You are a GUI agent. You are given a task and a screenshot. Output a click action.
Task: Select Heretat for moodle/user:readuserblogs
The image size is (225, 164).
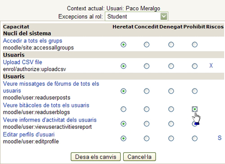(123, 109)
